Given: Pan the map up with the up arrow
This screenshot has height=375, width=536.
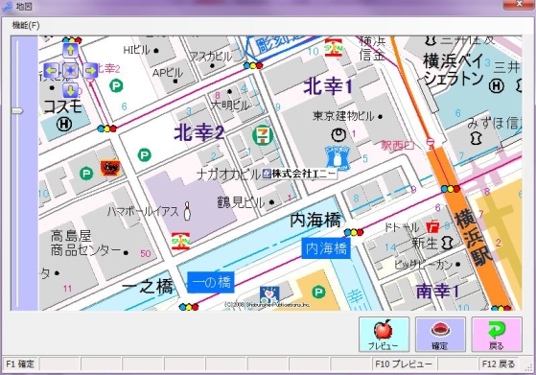Looking at the screenshot, I should [x=70, y=51].
